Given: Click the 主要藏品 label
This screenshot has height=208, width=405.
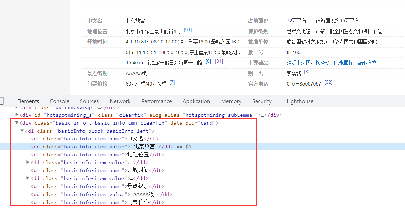Looking at the screenshot, I should point(258,63).
